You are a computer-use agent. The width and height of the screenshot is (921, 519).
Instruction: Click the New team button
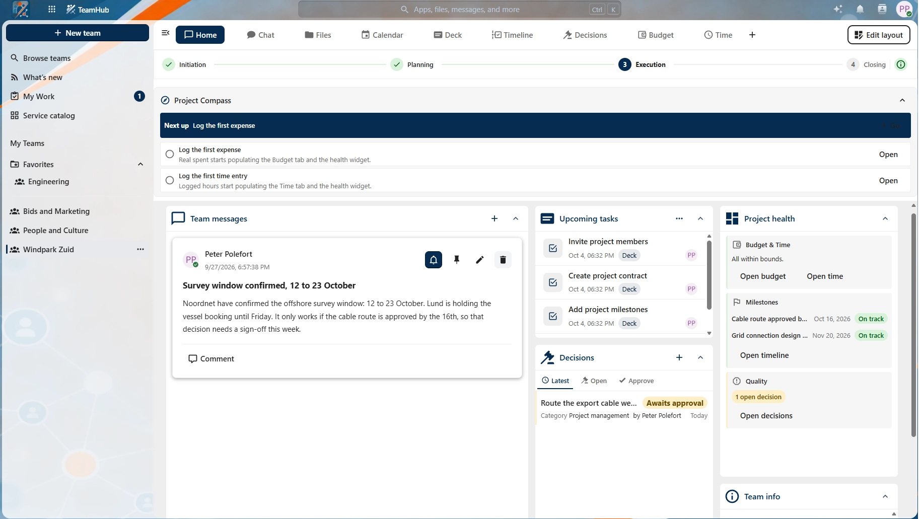coord(78,33)
